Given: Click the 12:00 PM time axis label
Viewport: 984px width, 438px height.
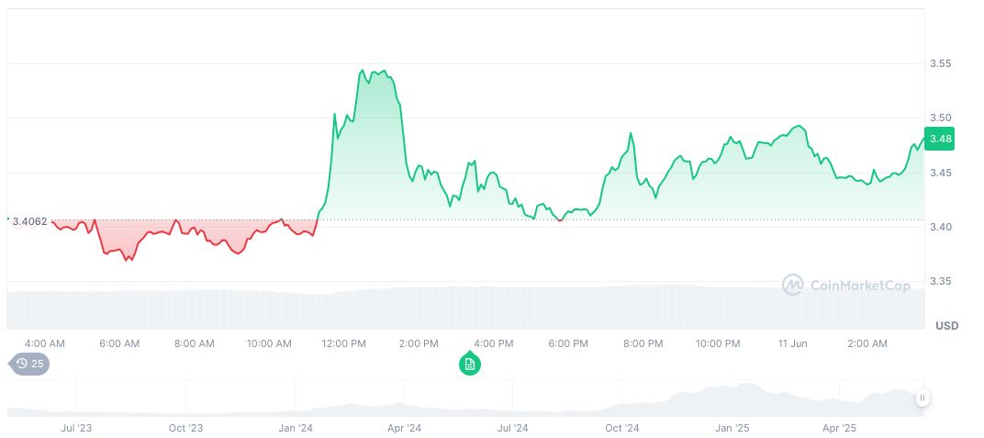Looking at the screenshot, I should 344,343.
